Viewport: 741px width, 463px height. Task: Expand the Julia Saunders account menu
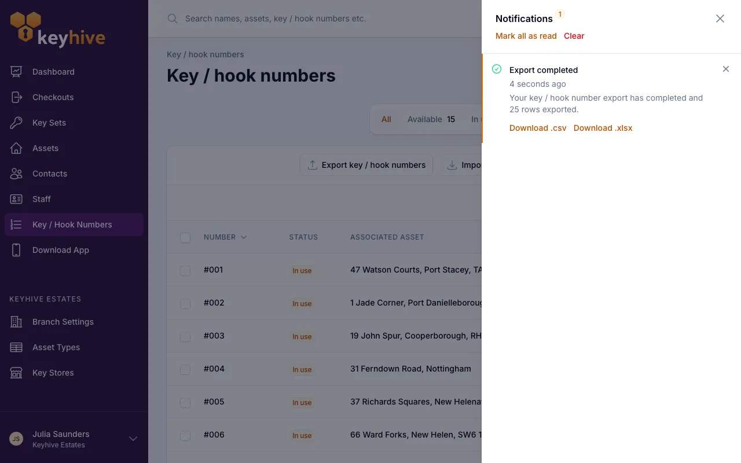point(133,439)
